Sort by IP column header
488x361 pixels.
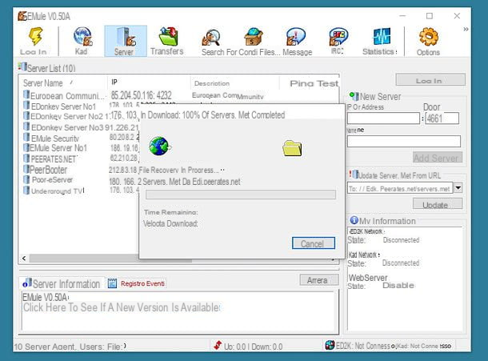point(149,83)
